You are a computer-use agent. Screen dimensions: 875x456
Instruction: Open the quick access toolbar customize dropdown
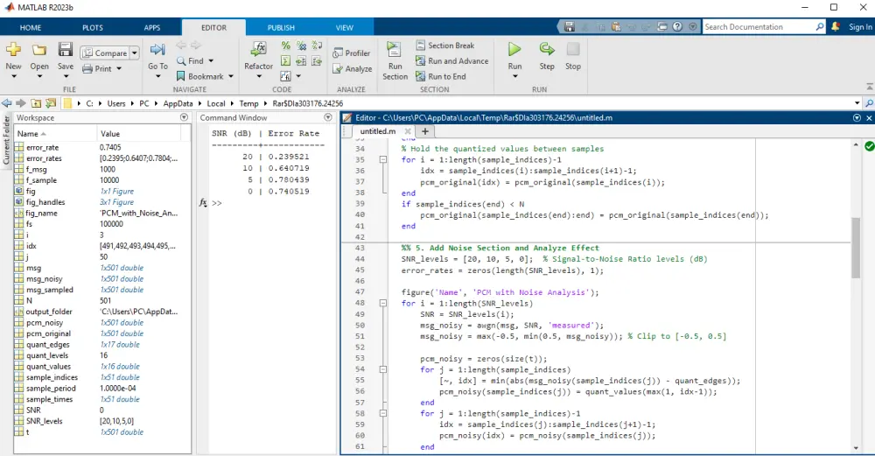[693, 27]
